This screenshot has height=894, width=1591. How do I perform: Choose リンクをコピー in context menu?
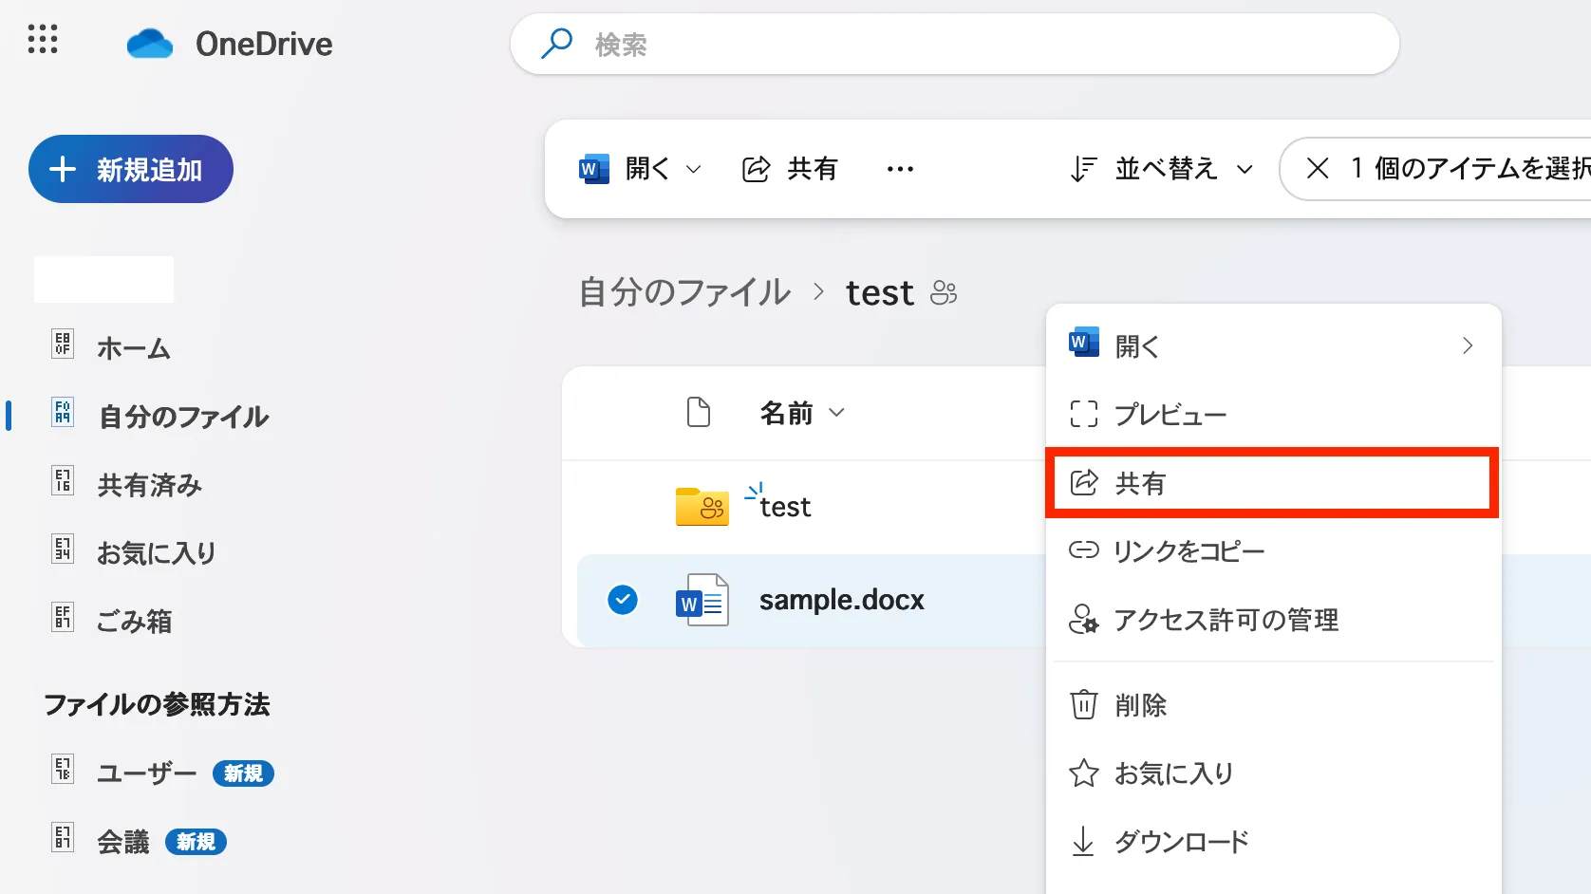[1189, 551]
